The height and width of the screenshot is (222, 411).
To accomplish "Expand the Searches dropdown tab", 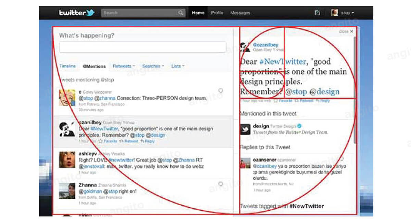I will [x=153, y=66].
